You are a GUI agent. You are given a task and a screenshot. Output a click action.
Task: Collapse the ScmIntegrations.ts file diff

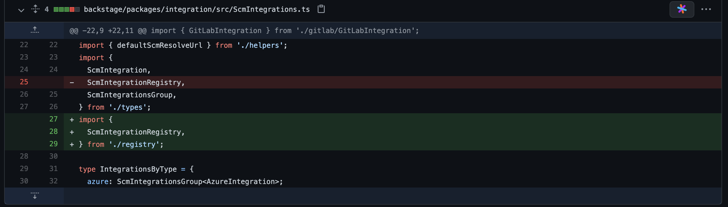[x=21, y=10]
